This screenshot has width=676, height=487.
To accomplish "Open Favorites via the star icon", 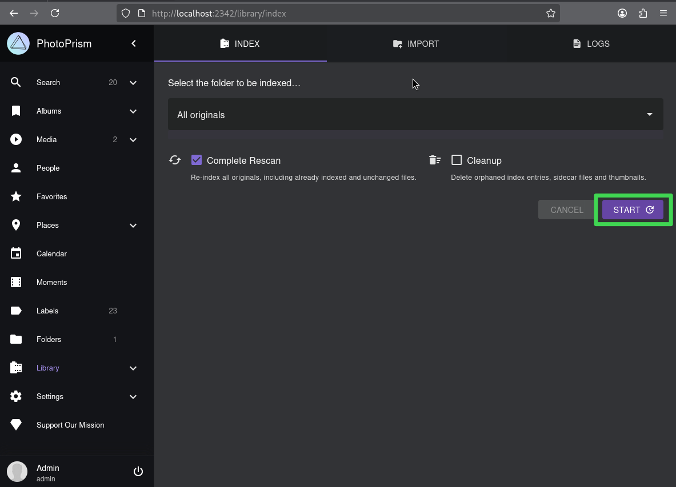I will click(16, 196).
